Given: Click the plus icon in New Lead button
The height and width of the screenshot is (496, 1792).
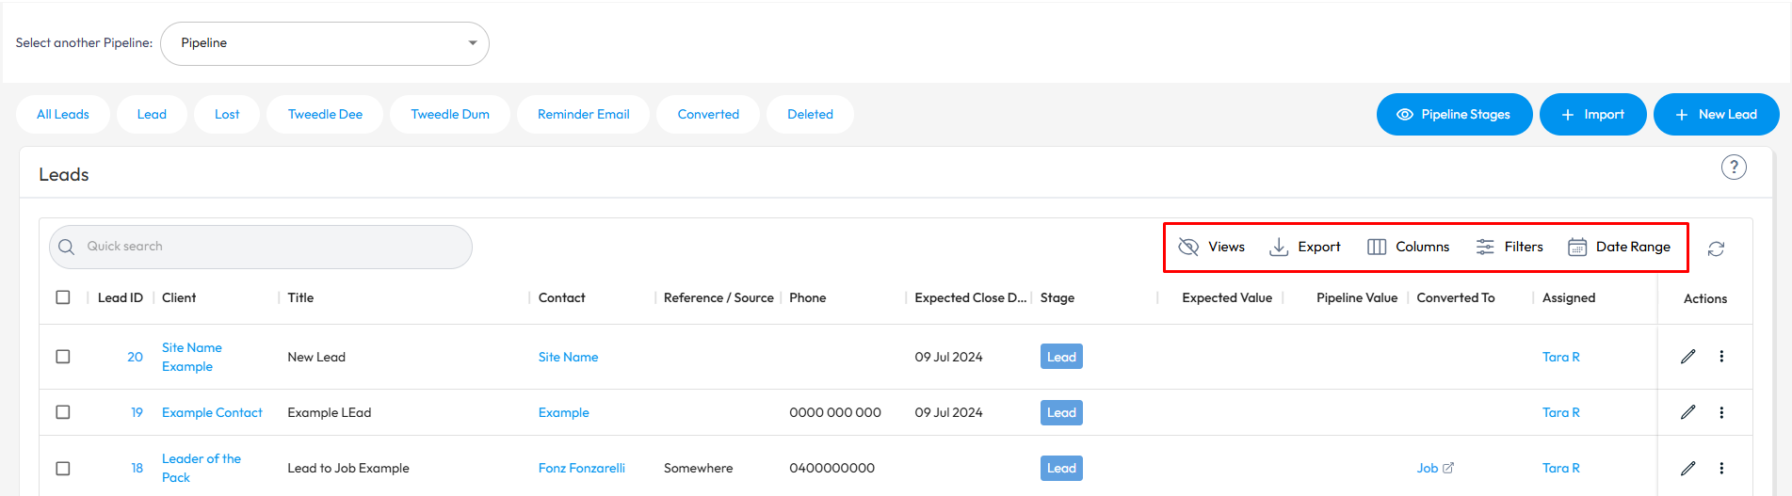Looking at the screenshot, I should (1682, 115).
